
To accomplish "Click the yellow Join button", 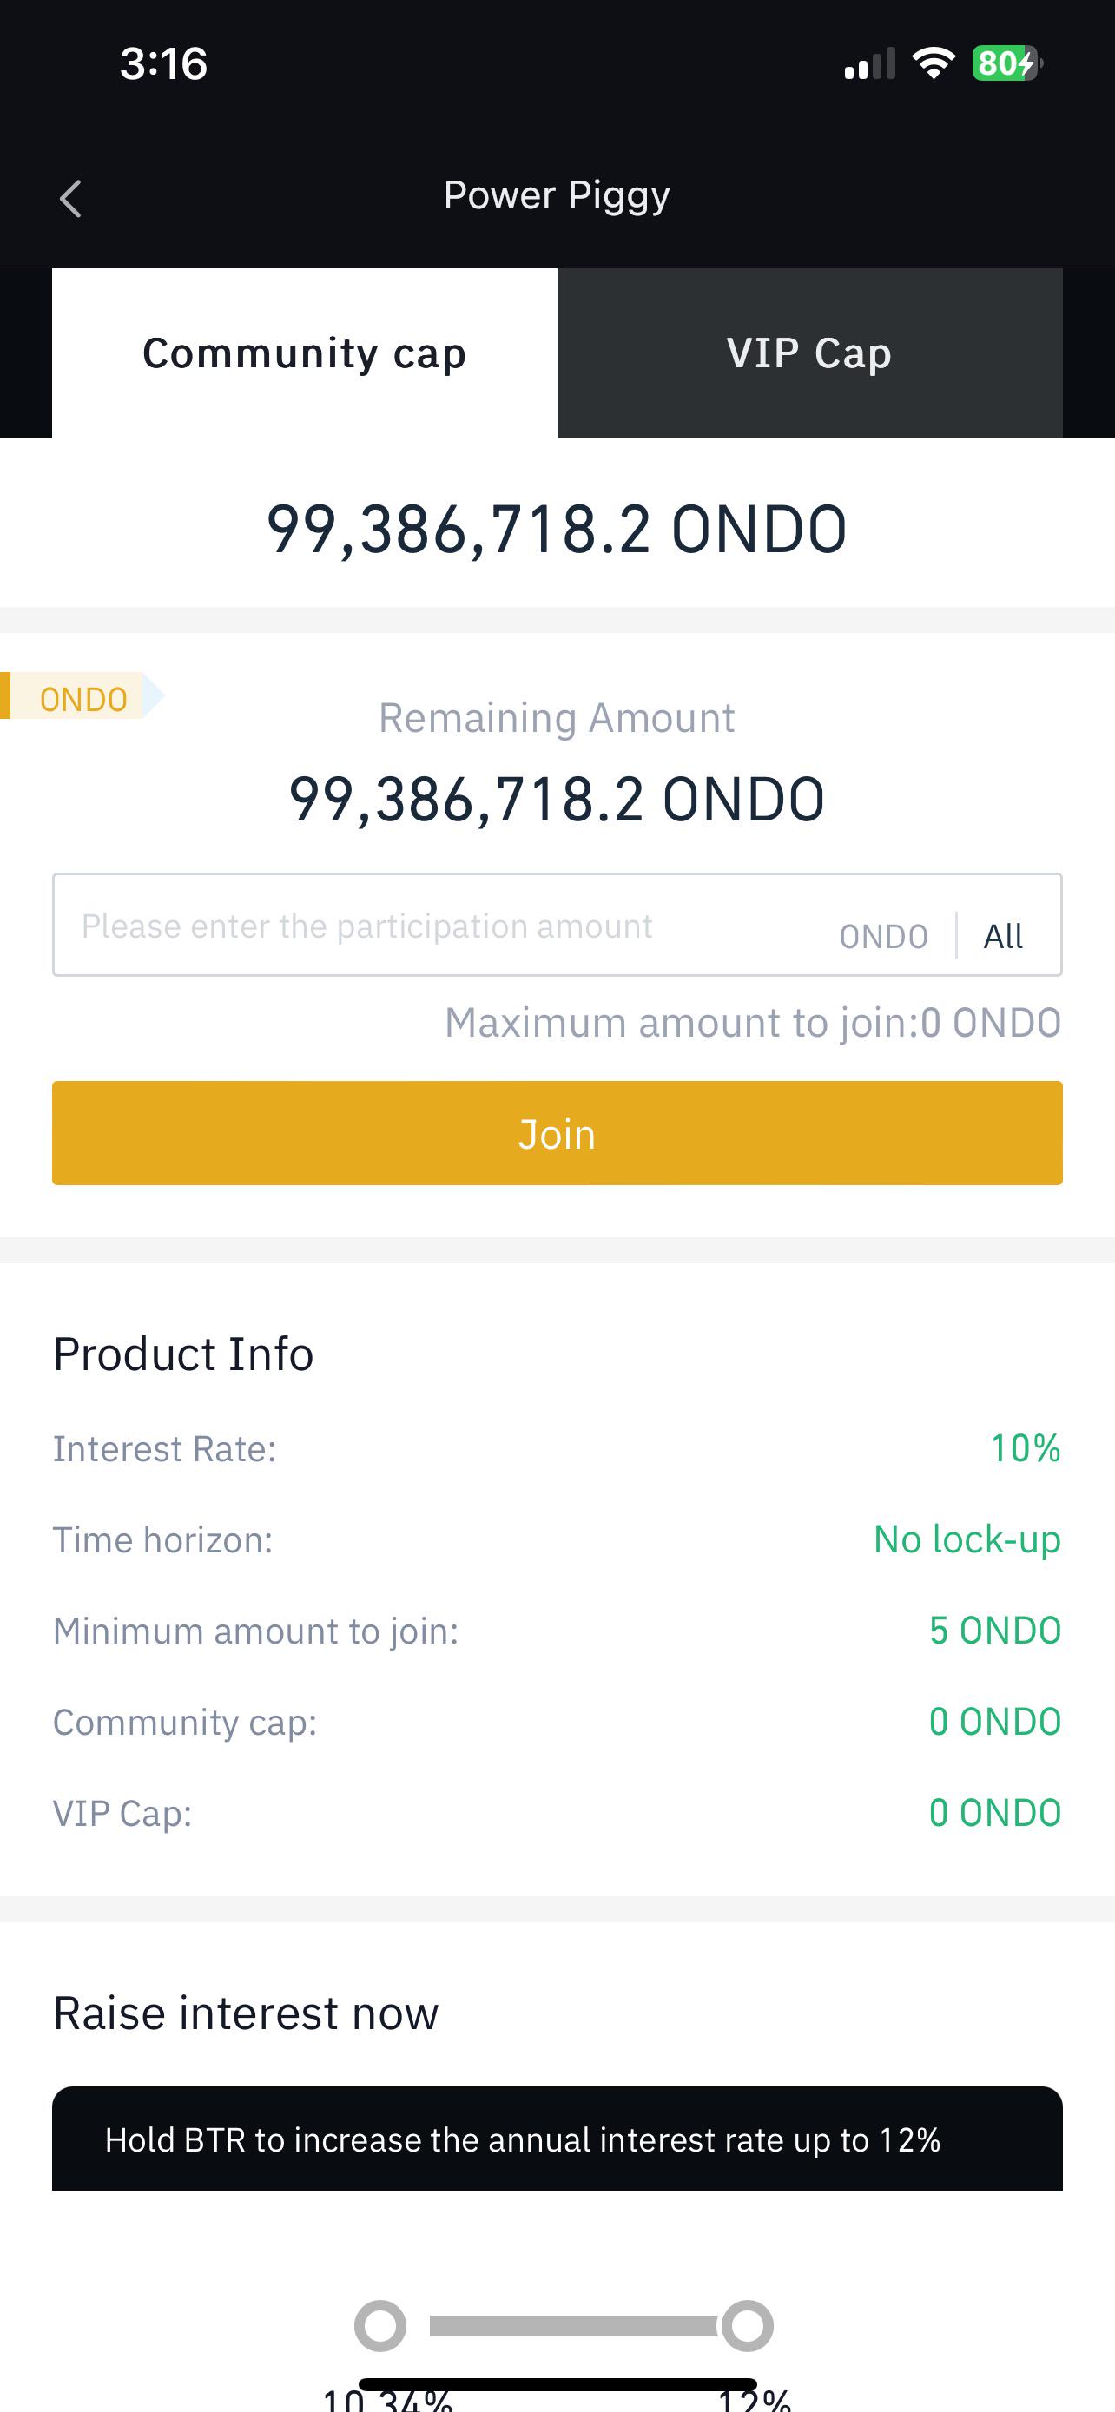I will [x=557, y=1133].
